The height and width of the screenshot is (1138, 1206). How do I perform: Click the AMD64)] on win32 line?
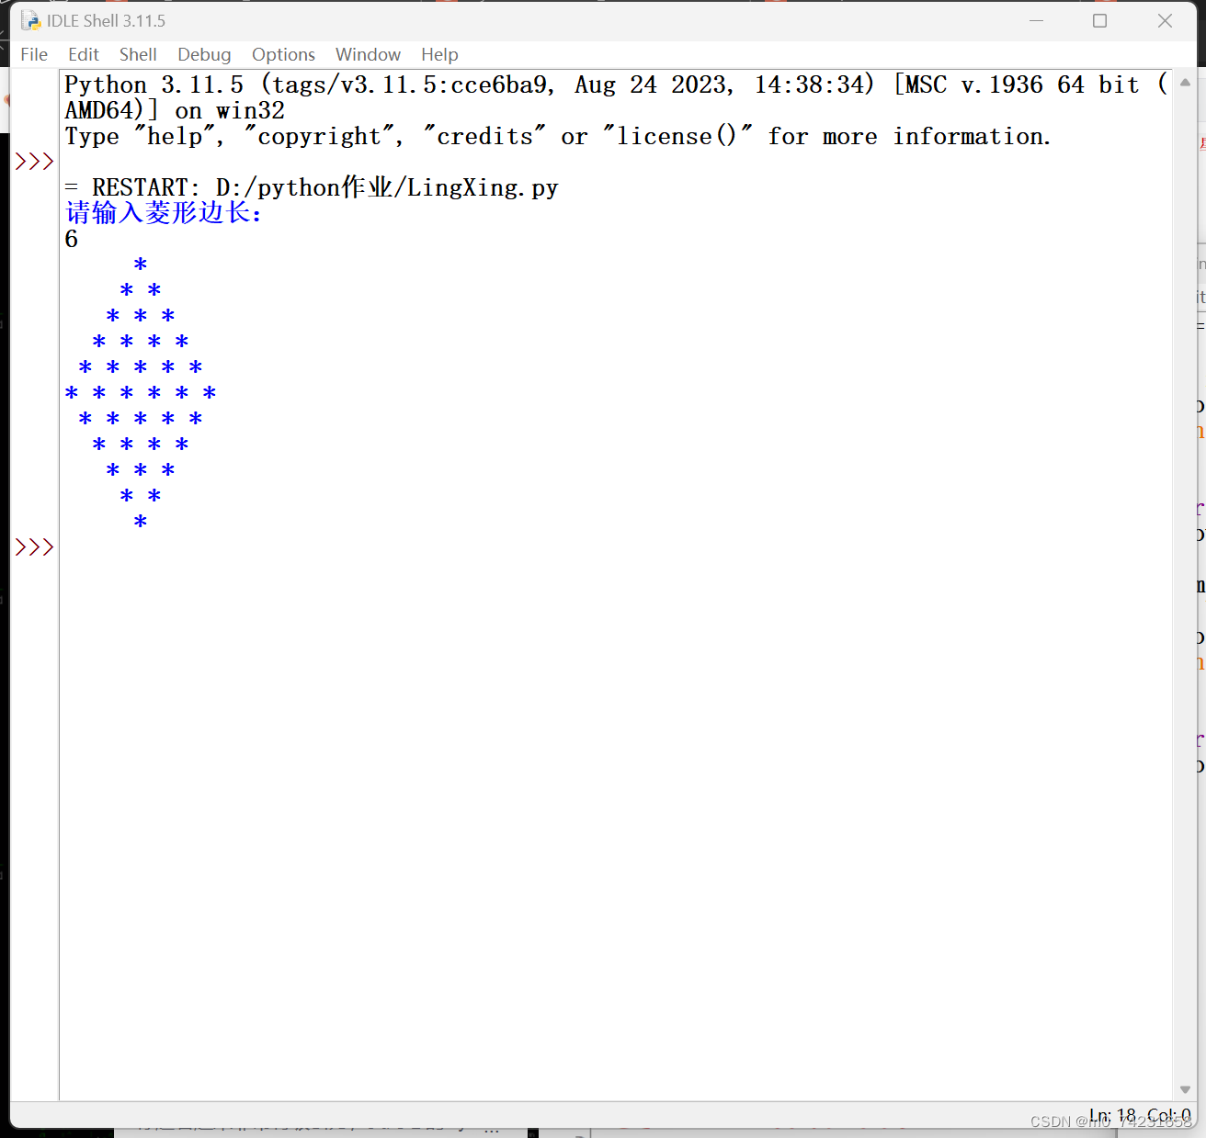(x=175, y=110)
